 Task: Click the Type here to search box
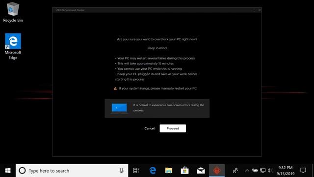[x=72, y=171]
